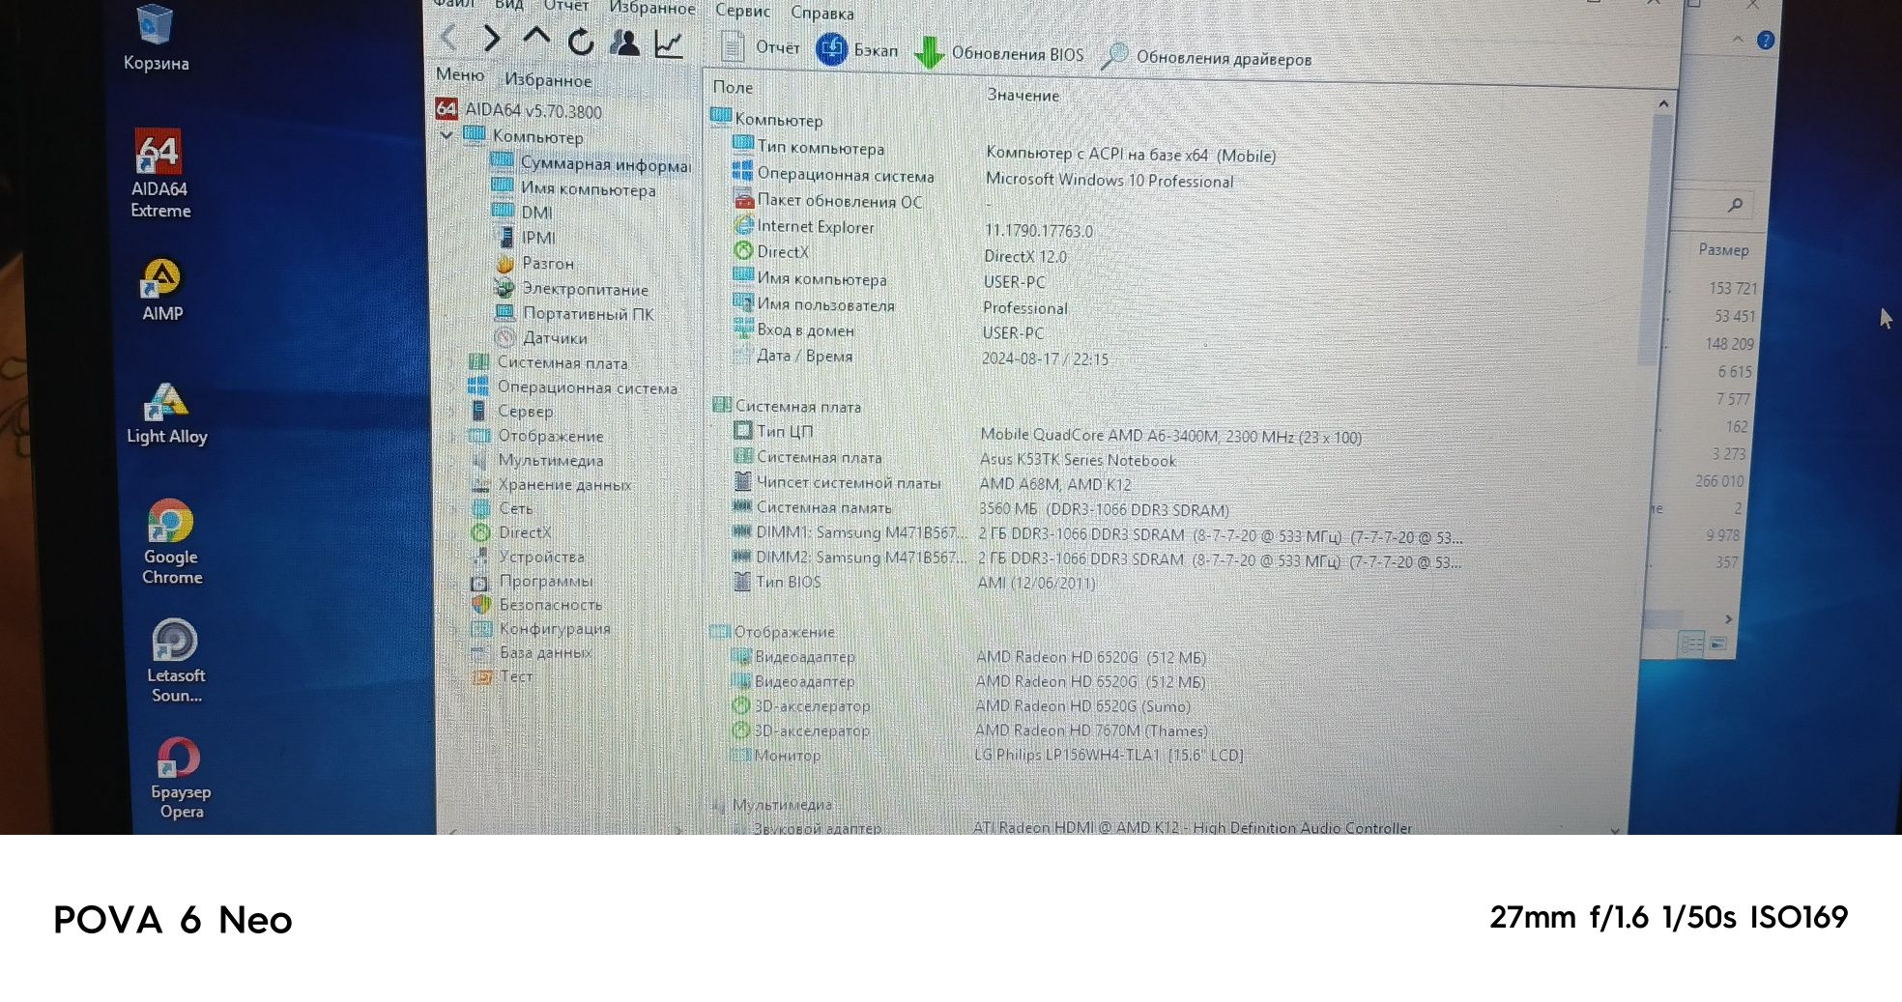This screenshot has width=1902, height=1002.
Task: Click the refresh toolbar icon
Action: pyautogui.click(x=580, y=42)
